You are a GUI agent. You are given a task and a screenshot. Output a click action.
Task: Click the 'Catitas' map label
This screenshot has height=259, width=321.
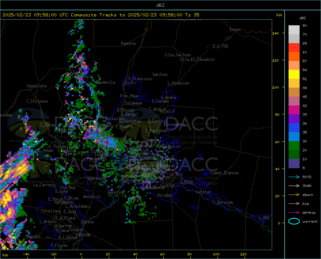[203, 192]
